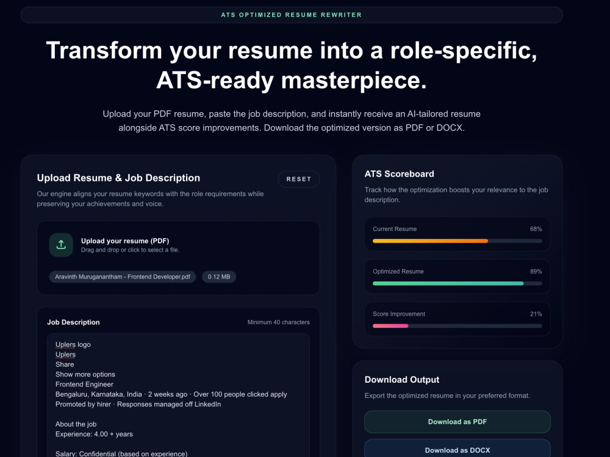Viewport: 610px width, 457px height.
Task: Click the 'Score Improvement' label
Action: pyautogui.click(x=399, y=314)
